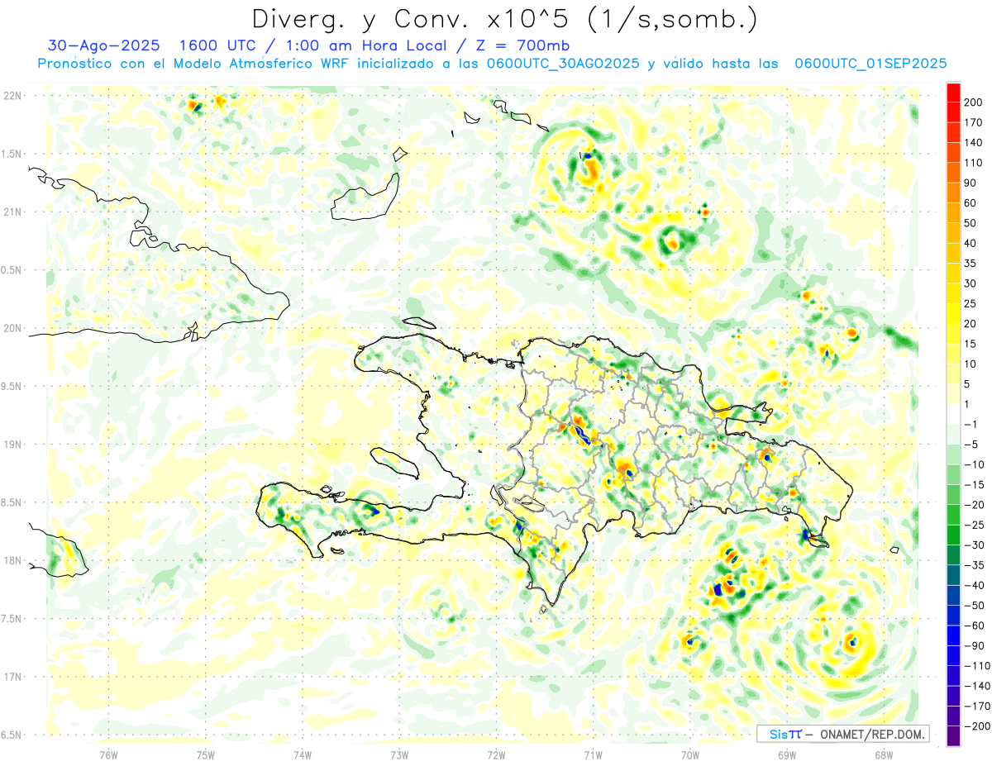The height and width of the screenshot is (766, 992).
Task: Click the '19N' latitude label
Action: (x=13, y=444)
